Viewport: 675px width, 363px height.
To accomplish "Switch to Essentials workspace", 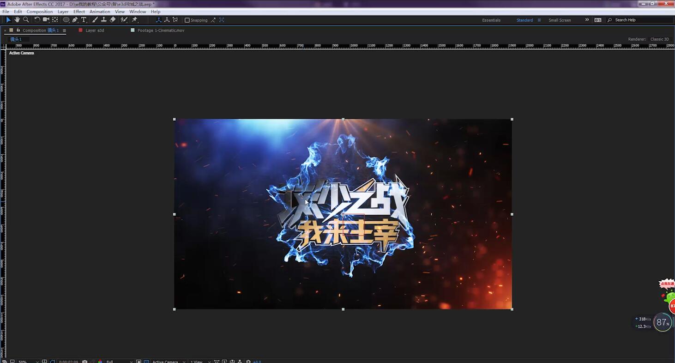I will tap(491, 20).
